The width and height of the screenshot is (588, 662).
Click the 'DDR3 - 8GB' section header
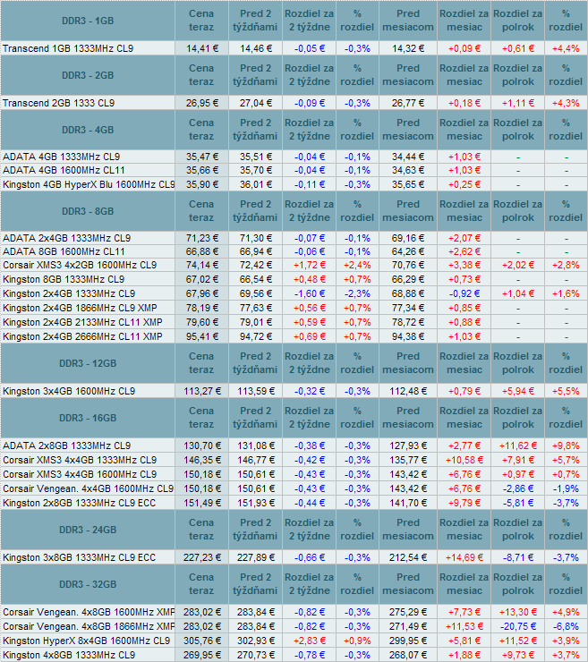click(88, 211)
